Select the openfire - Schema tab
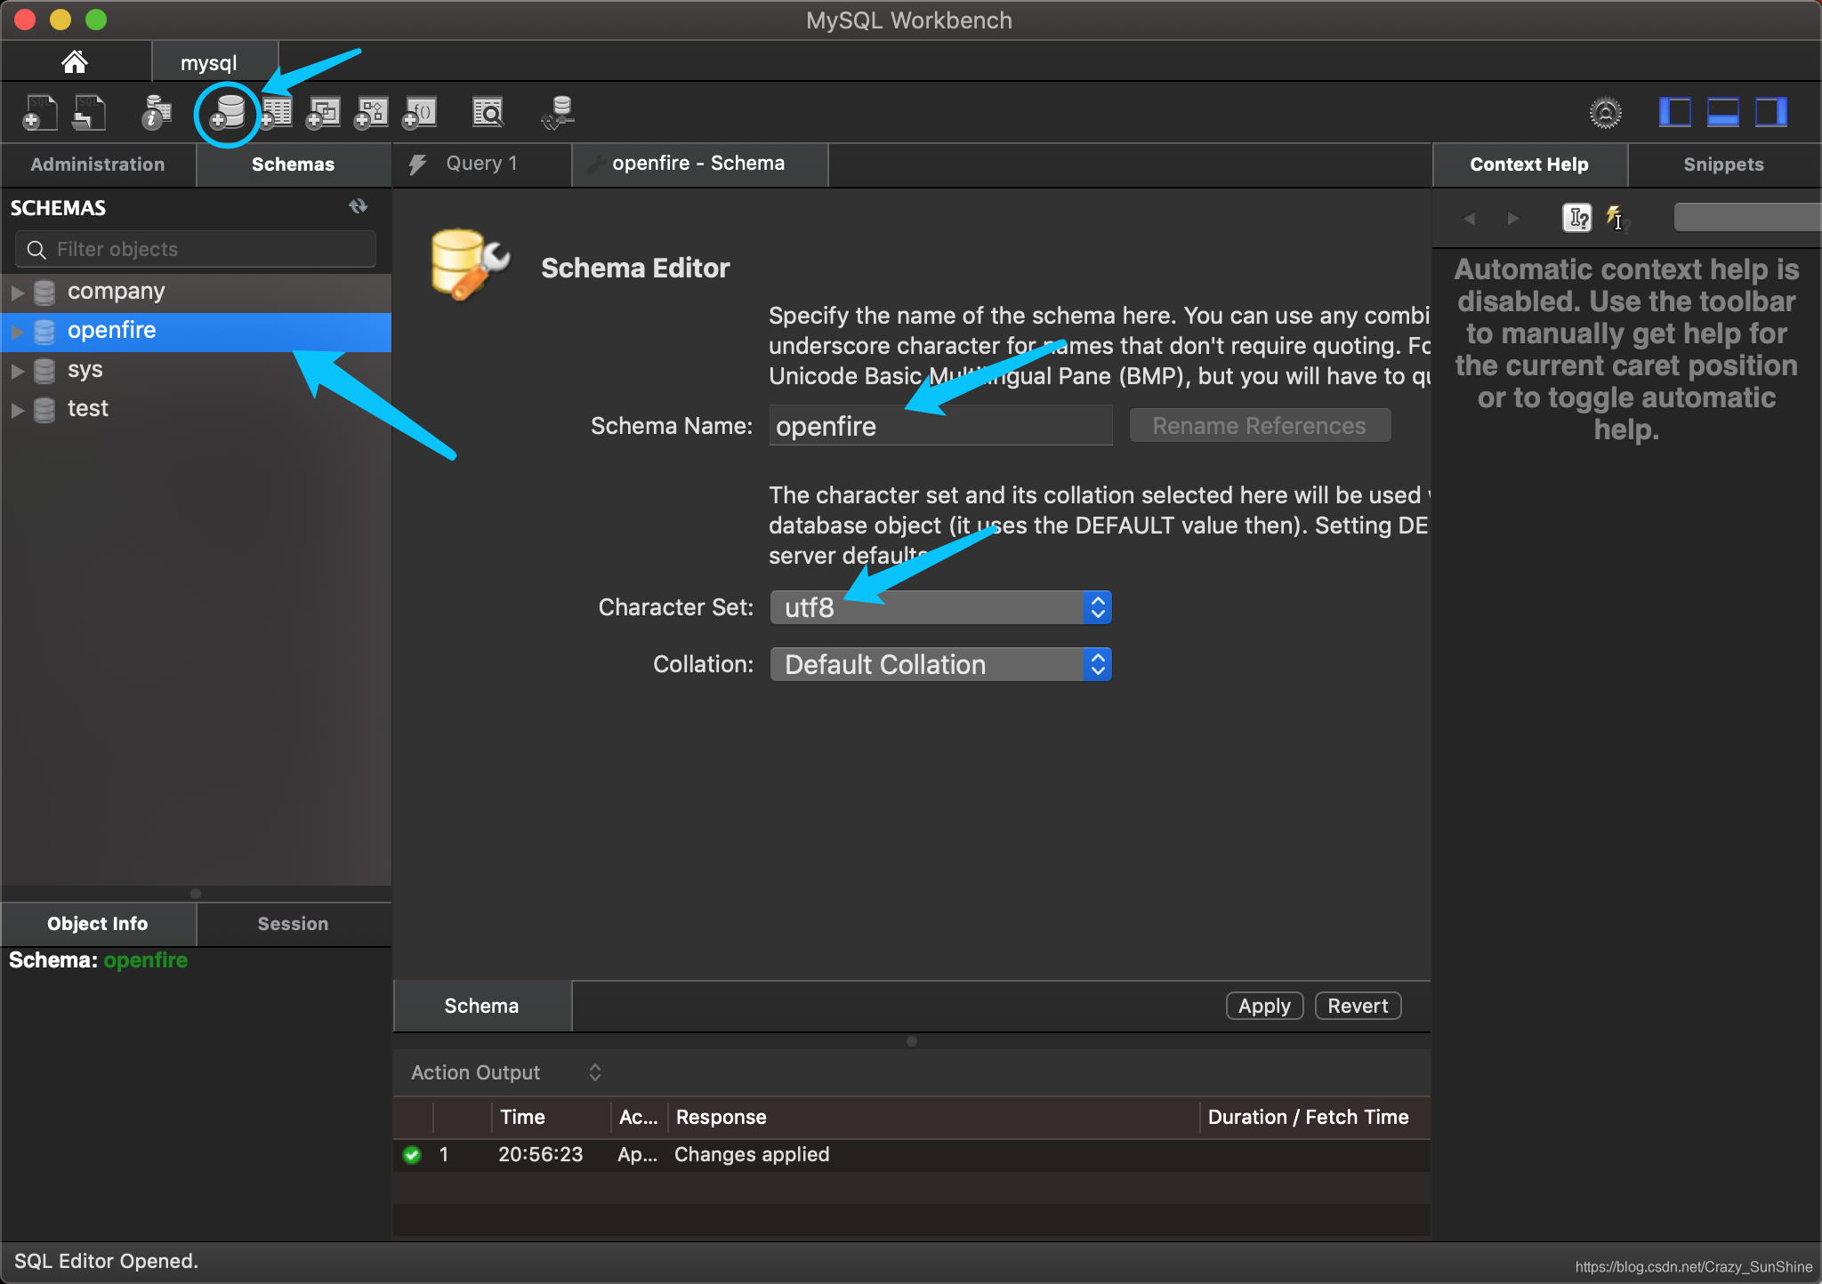The height and width of the screenshot is (1284, 1822). (x=699, y=164)
